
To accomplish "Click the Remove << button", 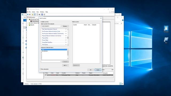I will (x=76, y=65).
